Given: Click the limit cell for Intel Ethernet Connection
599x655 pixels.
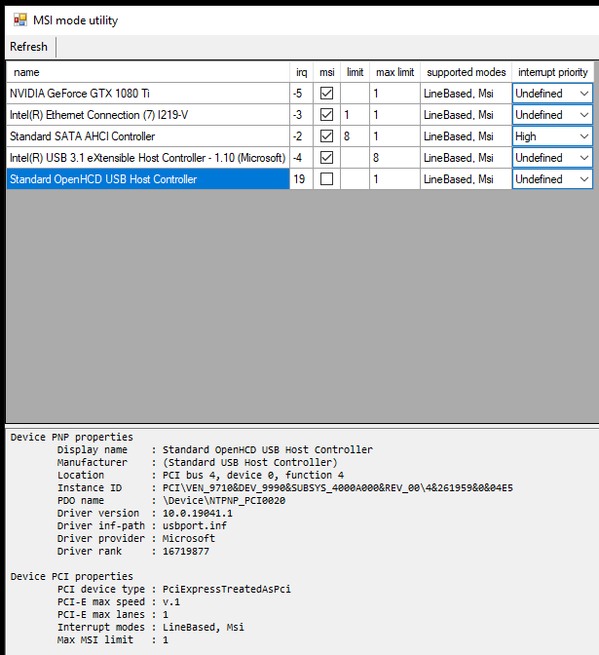Looking at the screenshot, I should (x=355, y=114).
